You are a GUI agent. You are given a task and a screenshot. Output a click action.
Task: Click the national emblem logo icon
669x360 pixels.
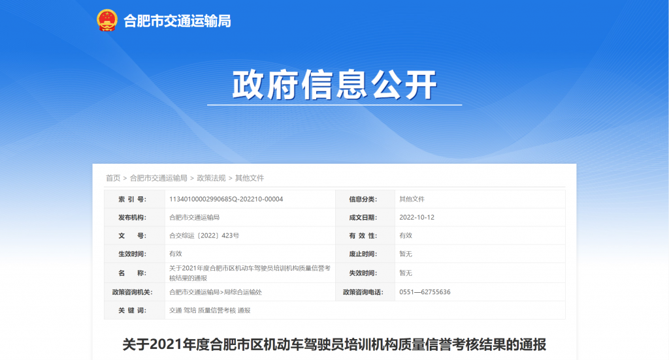(106, 20)
